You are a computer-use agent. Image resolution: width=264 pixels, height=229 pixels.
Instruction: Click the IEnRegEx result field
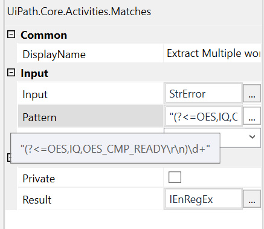204,199
